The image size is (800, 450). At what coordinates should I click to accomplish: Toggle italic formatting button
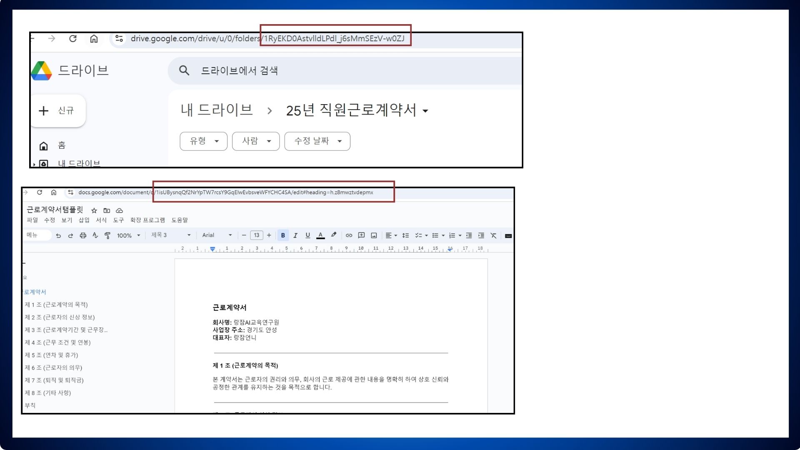pyautogui.click(x=295, y=235)
